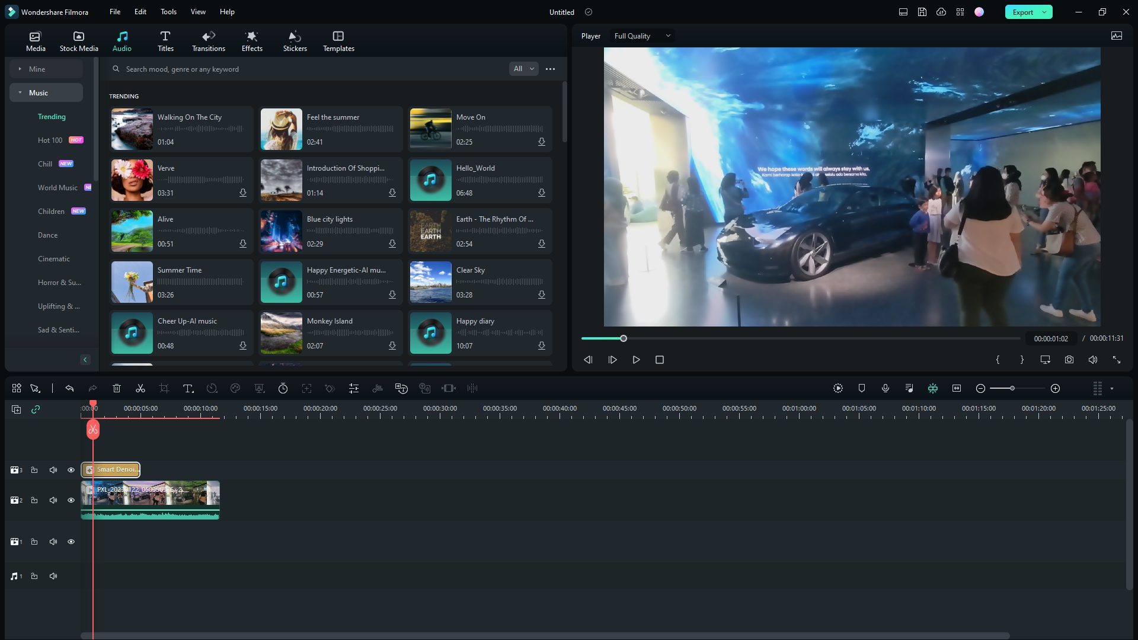The image size is (1138, 640).
Task: Click the Audio tab in media panel
Action: click(x=122, y=41)
